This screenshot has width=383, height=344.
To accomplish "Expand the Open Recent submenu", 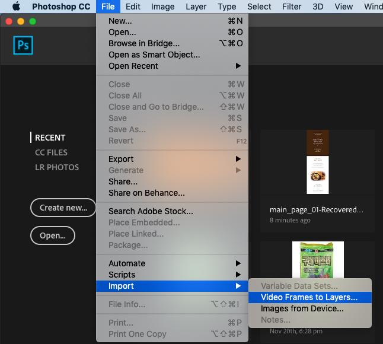I will point(172,66).
